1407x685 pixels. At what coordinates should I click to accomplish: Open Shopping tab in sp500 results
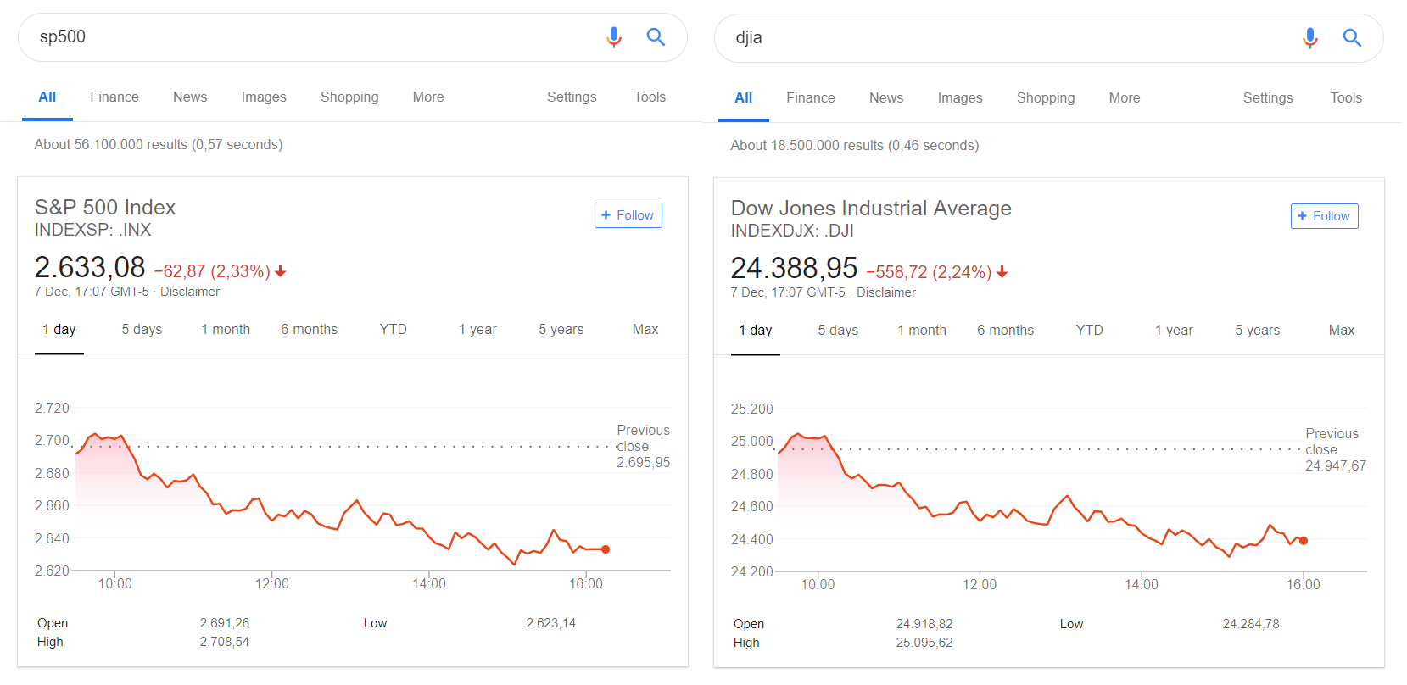(x=349, y=97)
